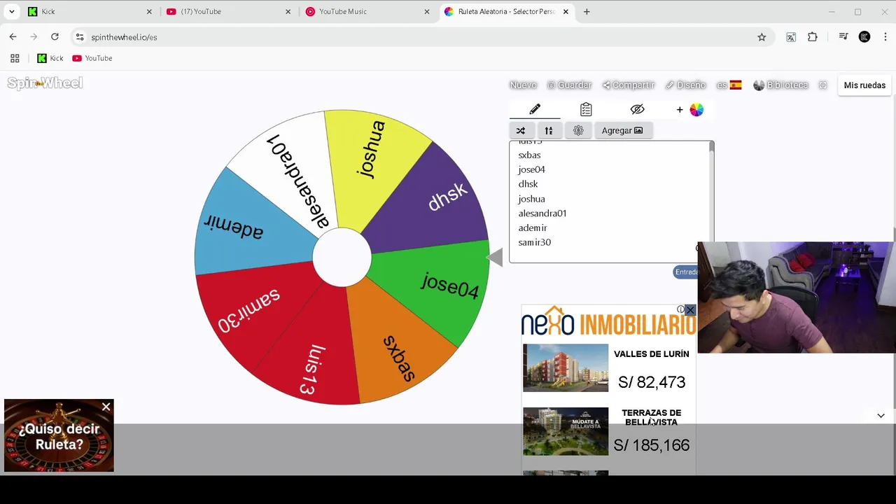The image size is (896, 504).
Task: Spin the wheel by clicking its center hub
Action: click(342, 258)
